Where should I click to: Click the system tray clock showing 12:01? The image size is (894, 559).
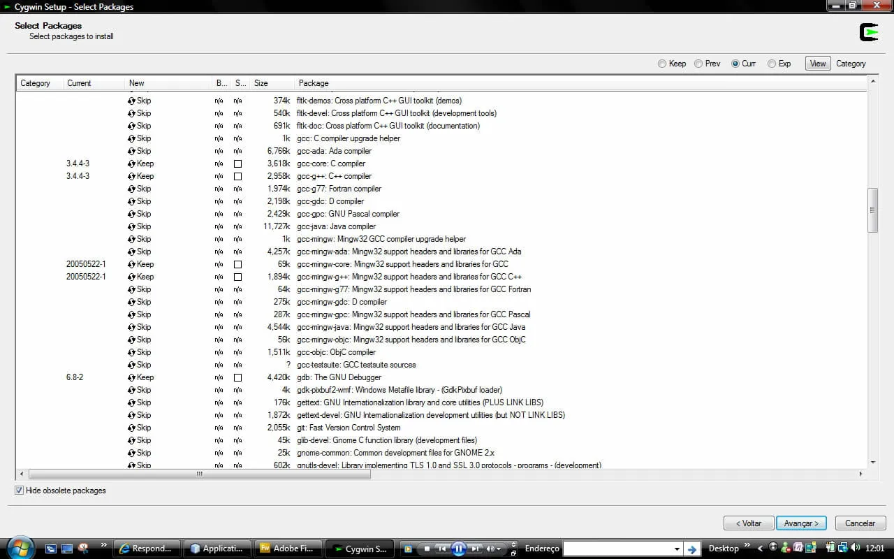point(874,549)
